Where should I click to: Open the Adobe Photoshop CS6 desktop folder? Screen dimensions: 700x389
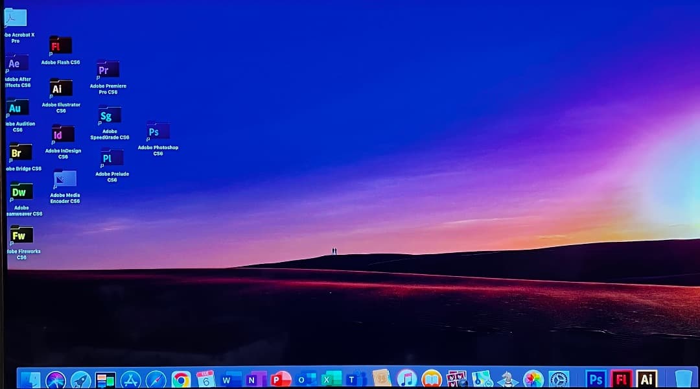pyautogui.click(x=158, y=132)
